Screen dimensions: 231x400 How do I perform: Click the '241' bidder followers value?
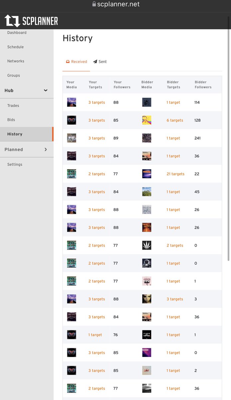tap(197, 138)
